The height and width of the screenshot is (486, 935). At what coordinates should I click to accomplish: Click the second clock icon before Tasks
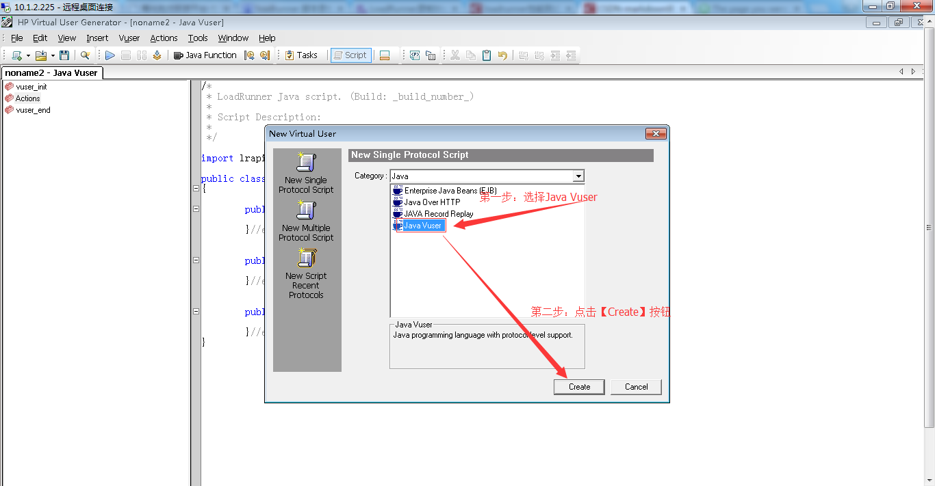pos(265,55)
